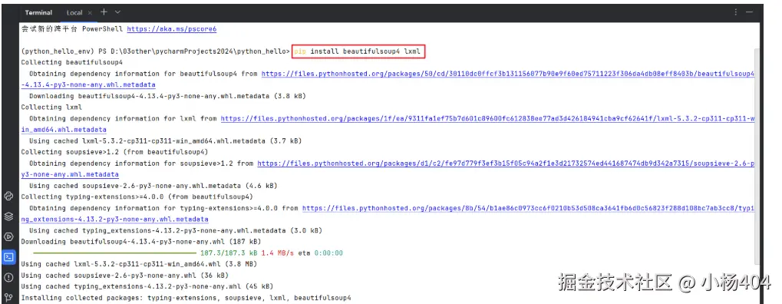Open the Services tool window
The height and width of the screenshot is (304, 782).
(8, 236)
